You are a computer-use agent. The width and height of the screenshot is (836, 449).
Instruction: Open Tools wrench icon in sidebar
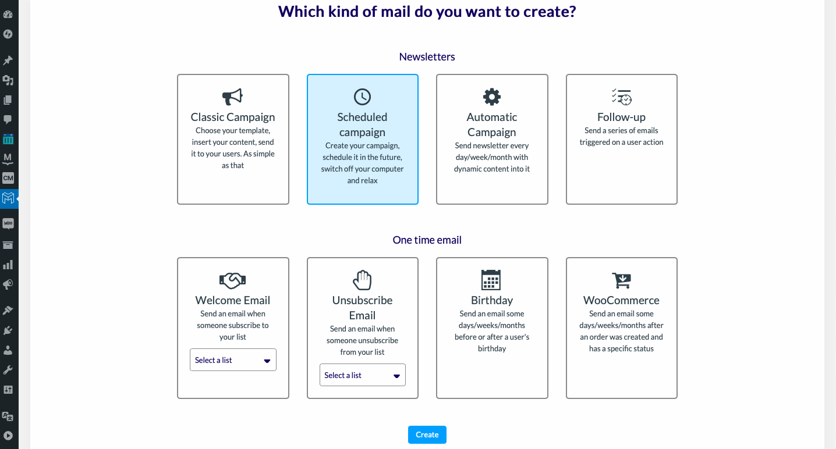pos(8,370)
